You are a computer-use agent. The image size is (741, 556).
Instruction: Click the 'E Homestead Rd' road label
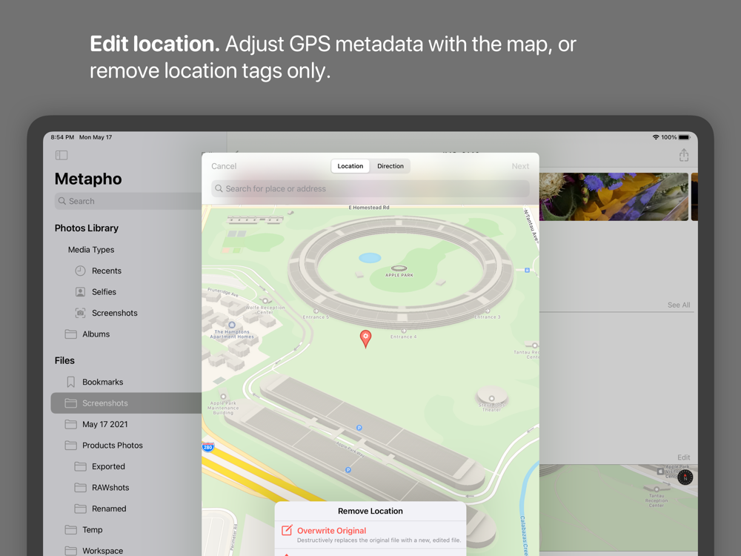pos(369,208)
